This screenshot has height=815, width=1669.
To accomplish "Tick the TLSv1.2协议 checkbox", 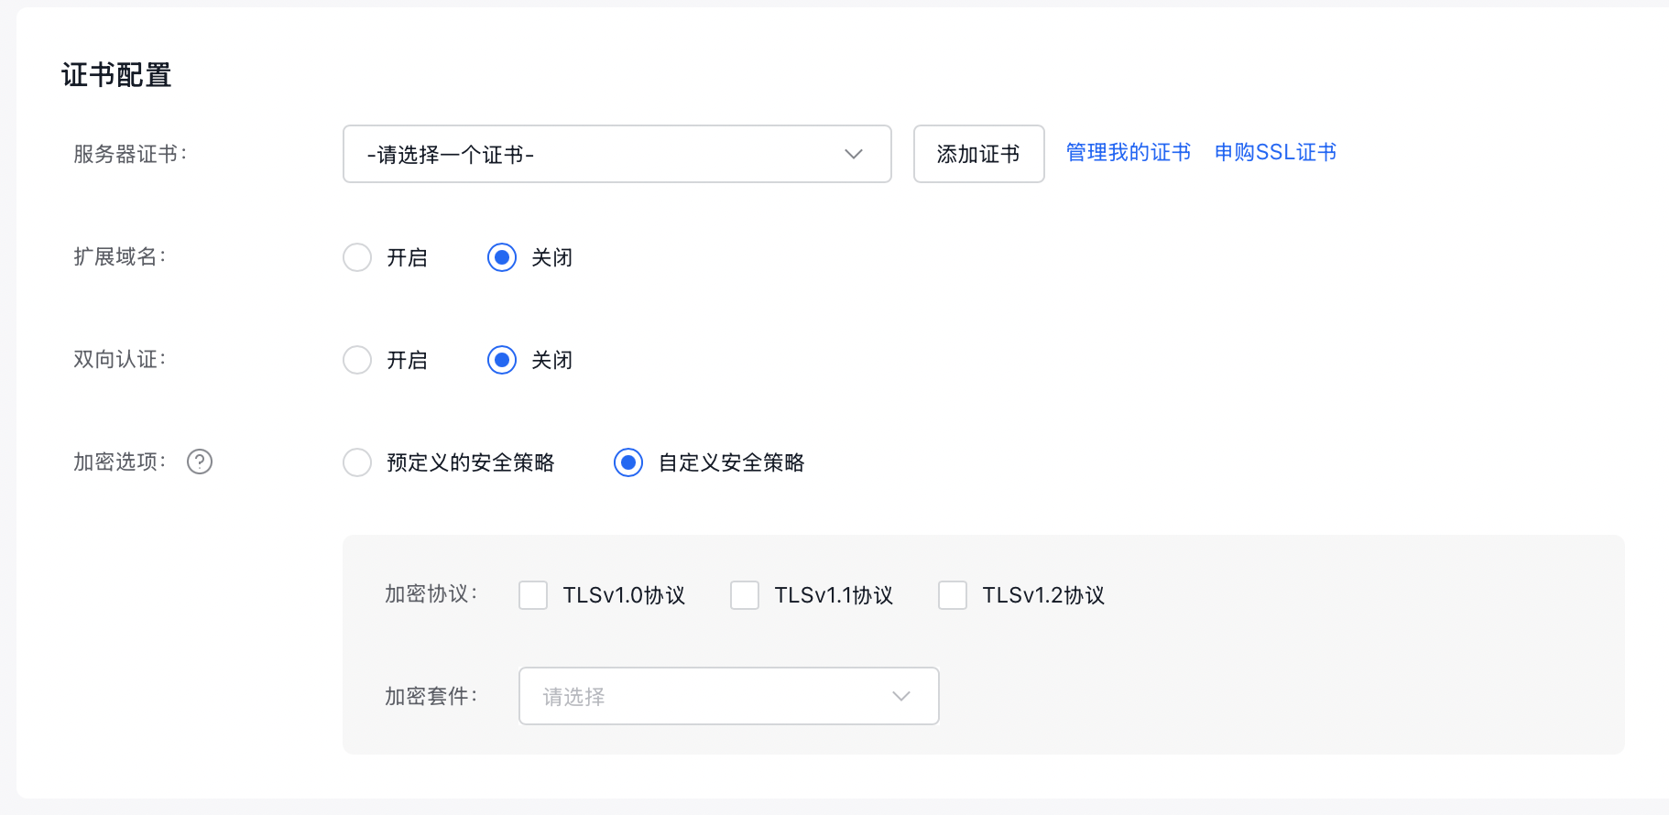I will click(953, 595).
